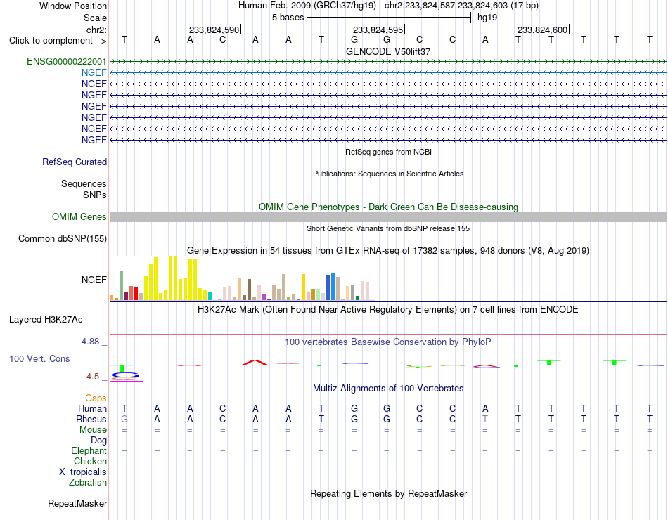Click the '5 bases' scale label
The height and width of the screenshot is (520, 668).
288,18
